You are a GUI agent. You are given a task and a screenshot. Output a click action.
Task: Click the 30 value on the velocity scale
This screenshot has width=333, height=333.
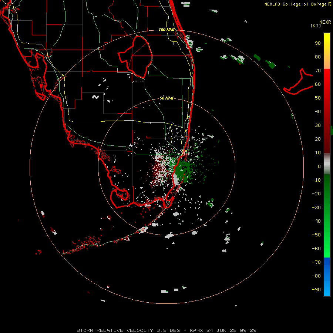tap(318, 125)
